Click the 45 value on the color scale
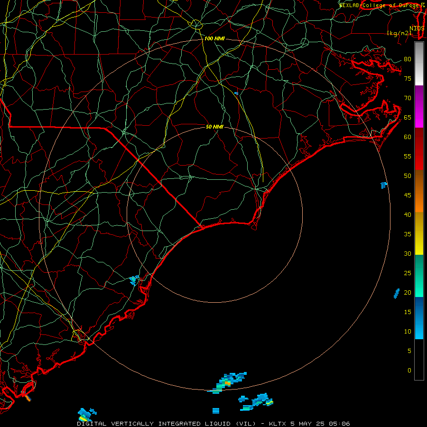Viewport: 427px width, 427px height. (408, 195)
